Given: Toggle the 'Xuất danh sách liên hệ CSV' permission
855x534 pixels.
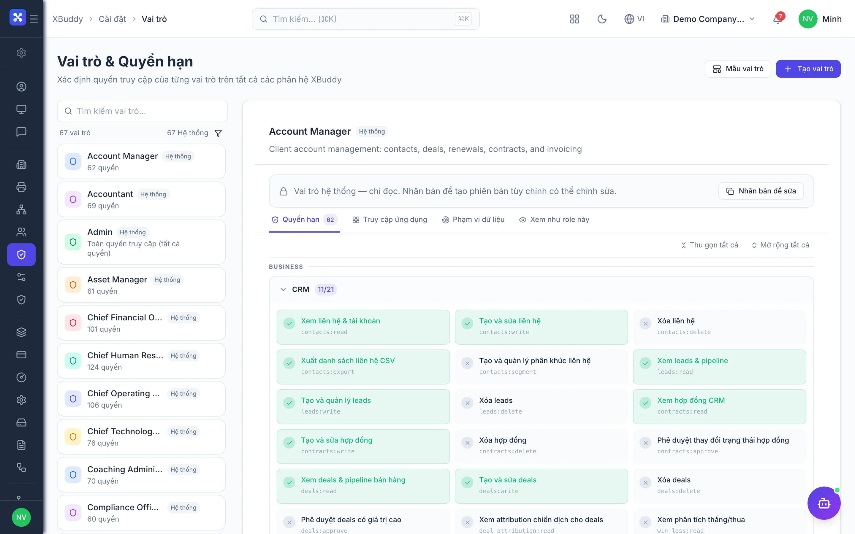Looking at the screenshot, I should (363, 367).
